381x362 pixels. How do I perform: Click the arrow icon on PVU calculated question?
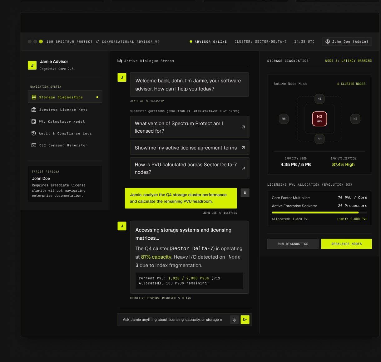pyautogui.click(x=243, y=168)
